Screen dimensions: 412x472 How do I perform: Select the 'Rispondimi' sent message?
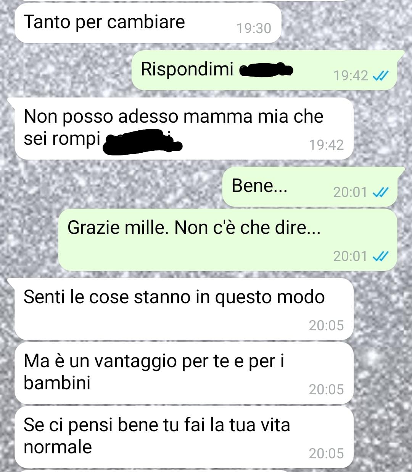click(264, 70)
